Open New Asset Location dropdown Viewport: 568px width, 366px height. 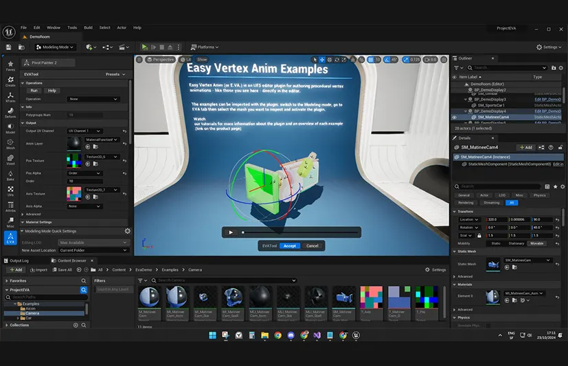93,250
